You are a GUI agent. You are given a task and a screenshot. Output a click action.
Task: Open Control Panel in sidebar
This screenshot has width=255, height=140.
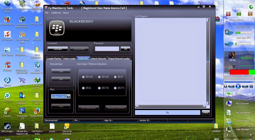click(x=238, y=121)
